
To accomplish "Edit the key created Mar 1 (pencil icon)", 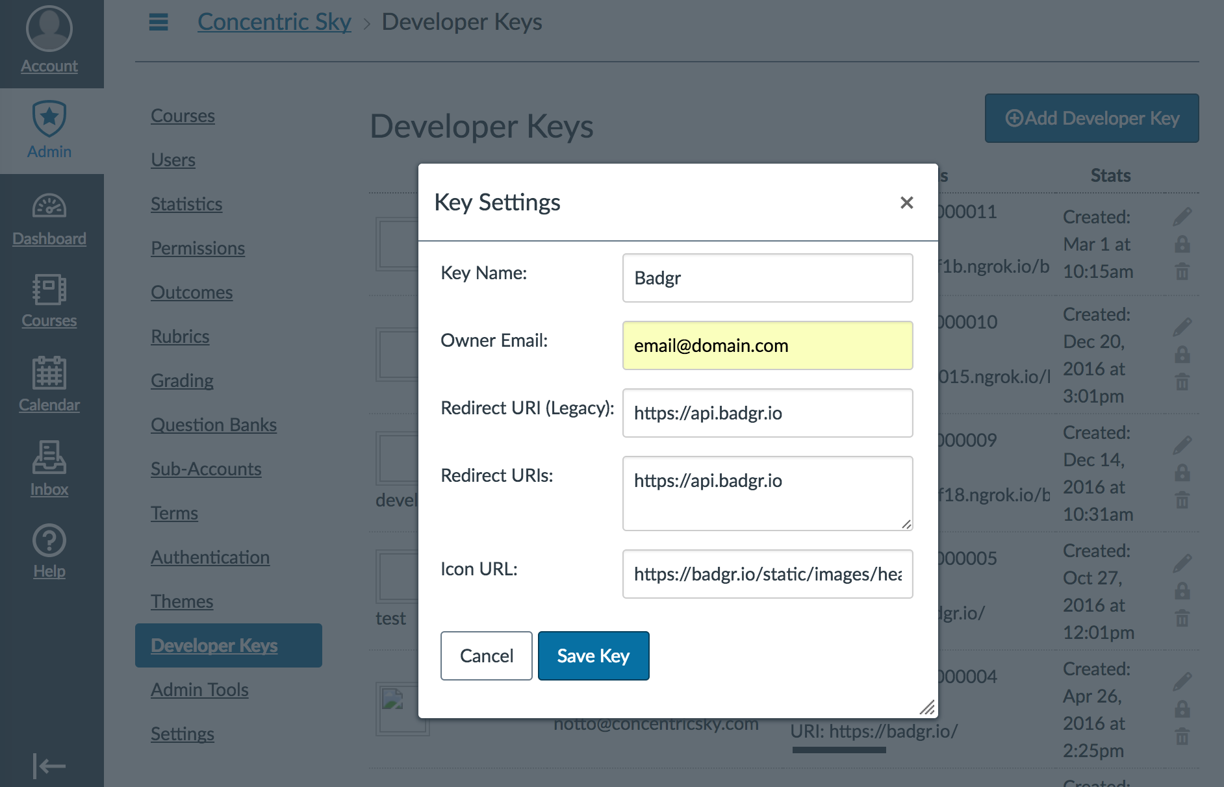I will [x=1182, y=217].
